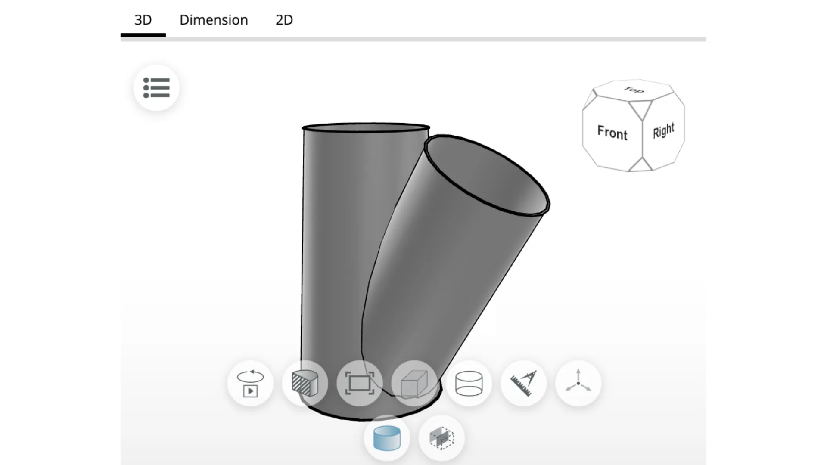Image resolution: width=827 pixels, height=465 pixels.
Task: Activate the section cut view tool
Action: click(x=305, y=383)
